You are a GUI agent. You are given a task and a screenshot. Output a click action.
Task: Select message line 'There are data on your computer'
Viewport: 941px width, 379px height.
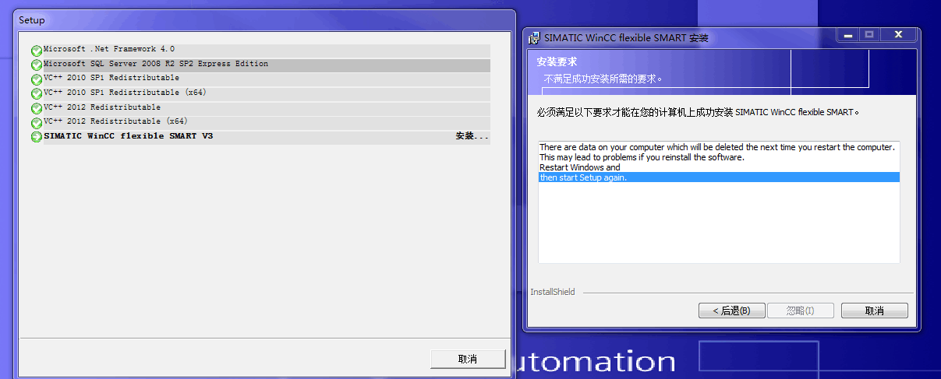719,147
